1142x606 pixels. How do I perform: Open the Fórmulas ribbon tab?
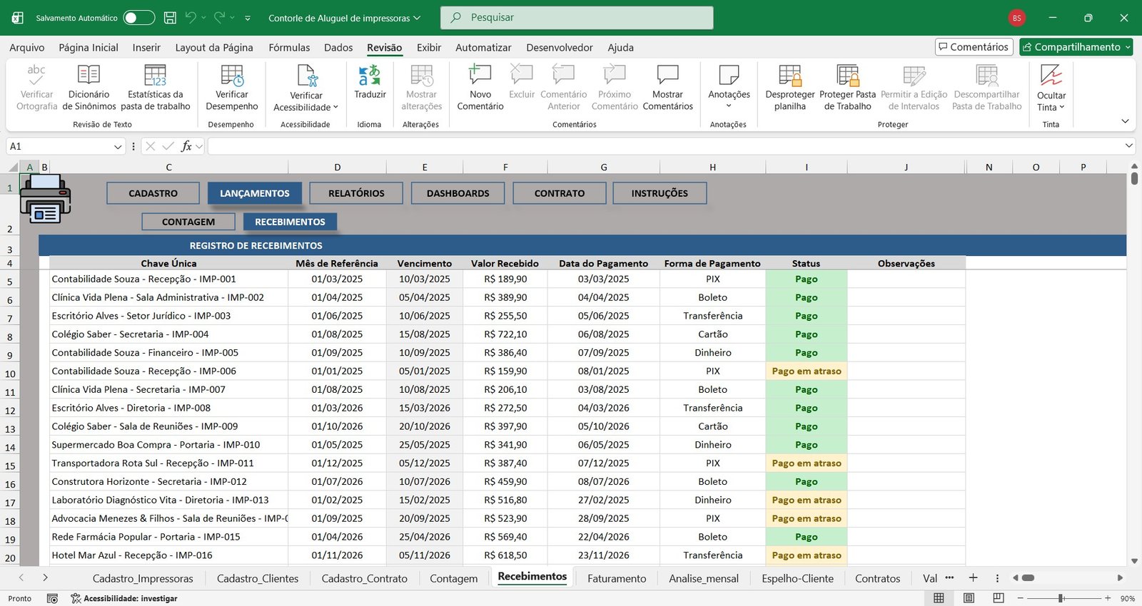pyautogui.click(x=289, y=48)
